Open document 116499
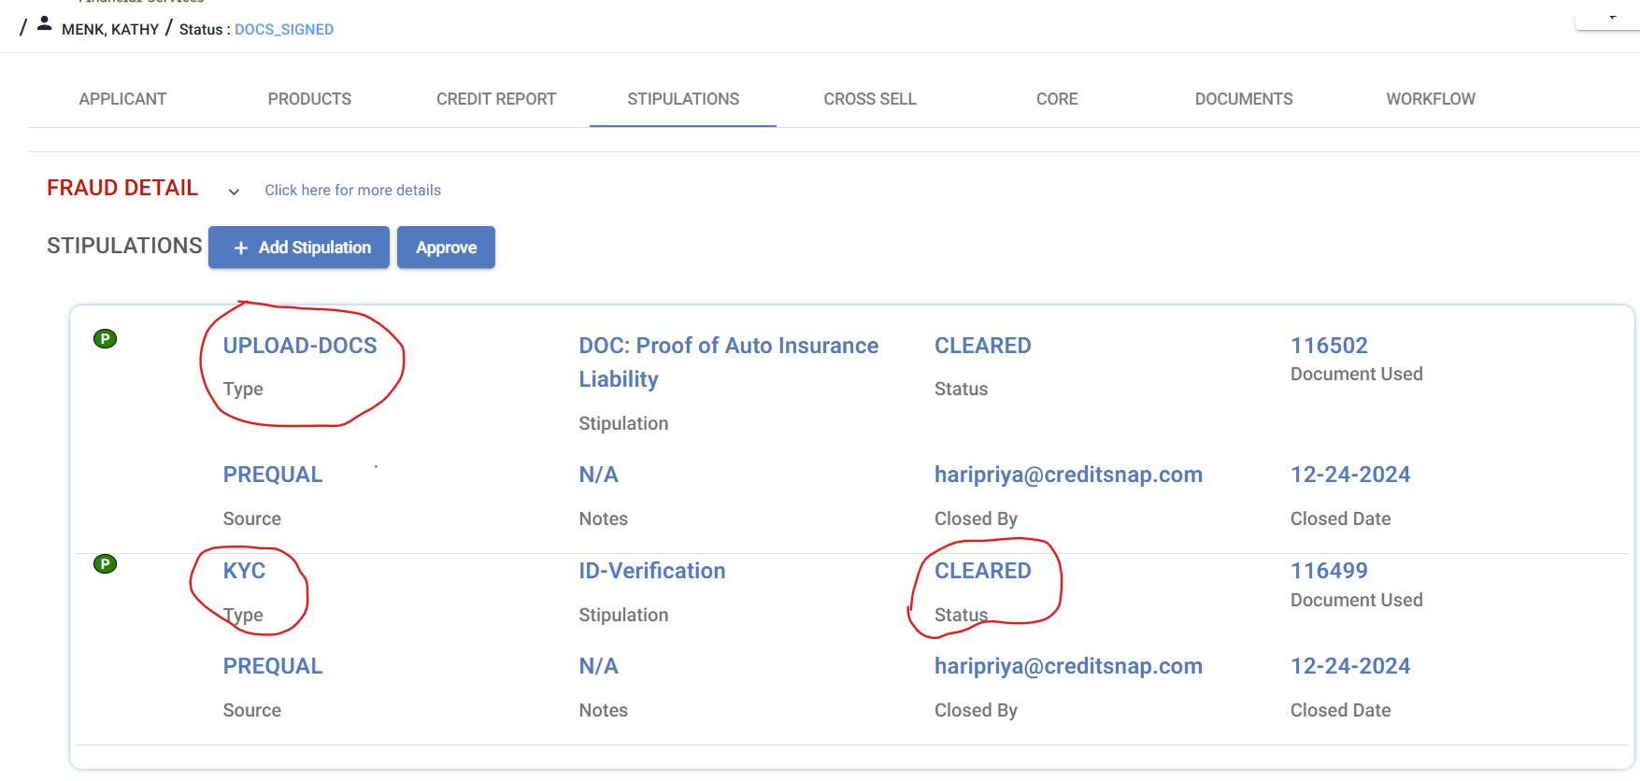1640x781 pixels. [x=1329, y=571]
